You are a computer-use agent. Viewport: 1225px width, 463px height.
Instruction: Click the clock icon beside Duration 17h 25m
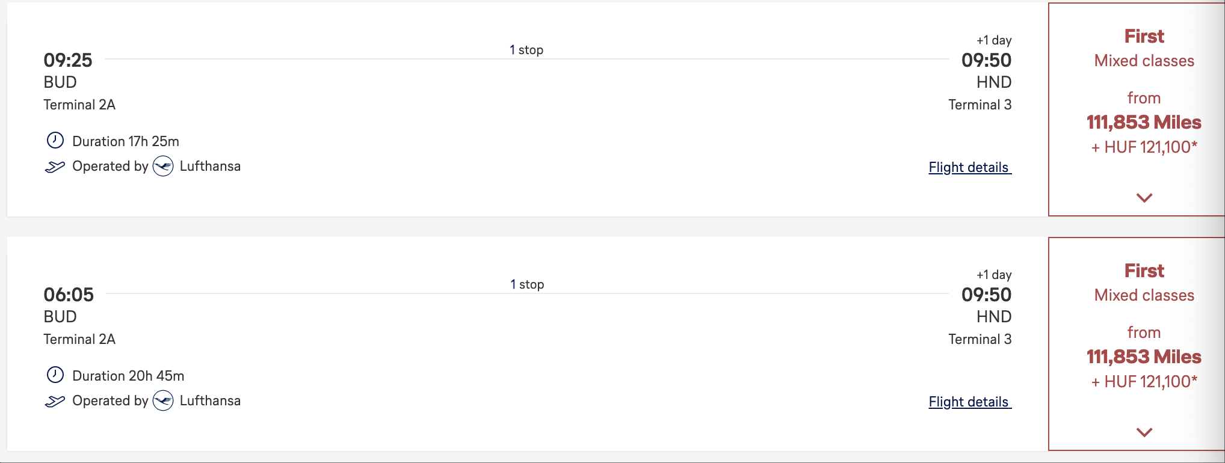pos(55,141)
